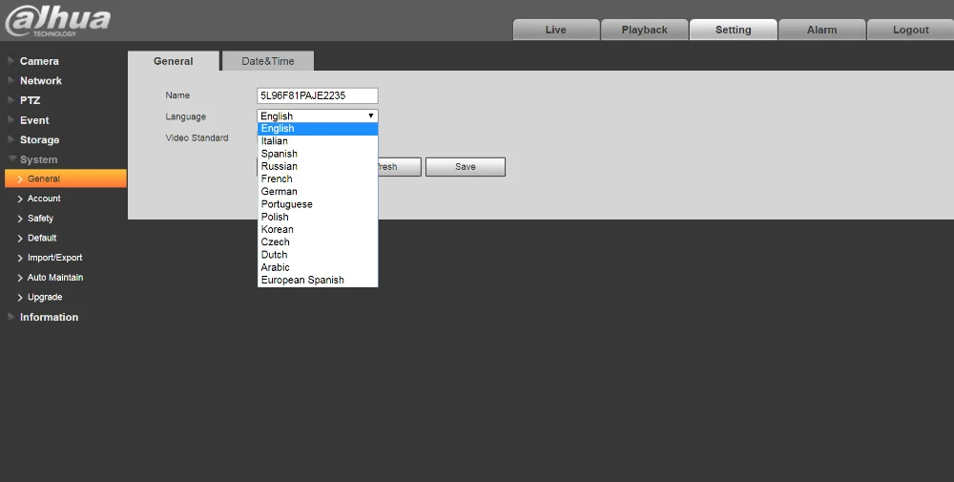954x482 pixels.
Task: Choose Russian from the language list
Action: (x=318, y=166)
